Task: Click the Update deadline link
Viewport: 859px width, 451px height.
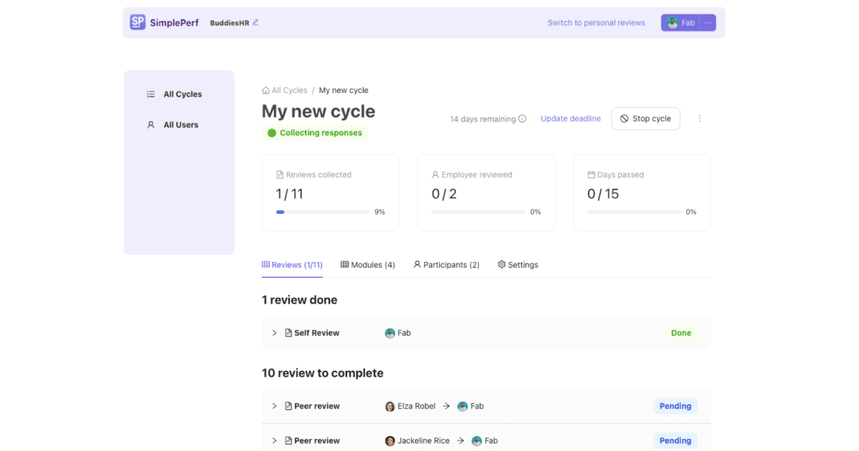Action: pyautogui.click(x=571, y=119)
